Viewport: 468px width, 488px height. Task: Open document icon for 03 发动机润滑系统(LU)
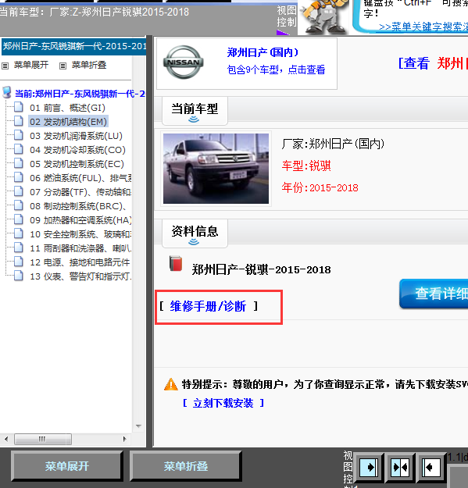[19, 135]
